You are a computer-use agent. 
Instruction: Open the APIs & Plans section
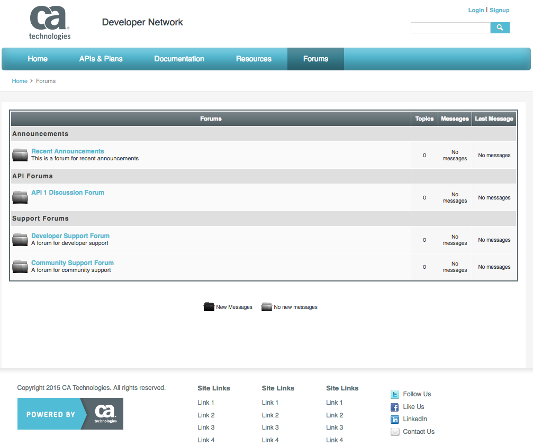click(x=101, y=59)
